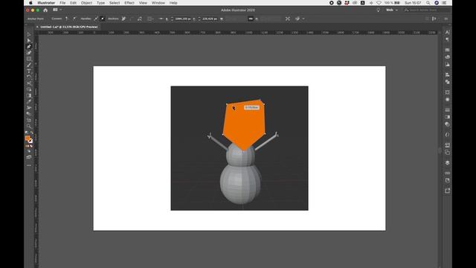Screen dimensions: 476x268
Task: Open the Effect menu
Action: (x=129, y=3)
